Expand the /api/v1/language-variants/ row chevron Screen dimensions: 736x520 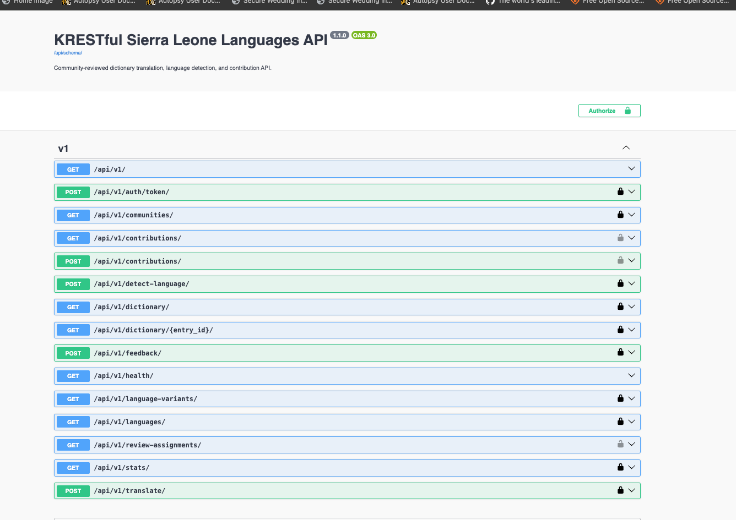[x=632, y=398]
